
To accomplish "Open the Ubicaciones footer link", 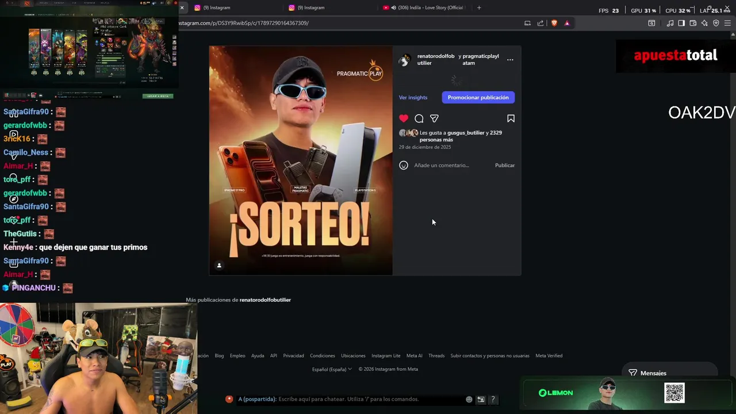I will [353, 355].
